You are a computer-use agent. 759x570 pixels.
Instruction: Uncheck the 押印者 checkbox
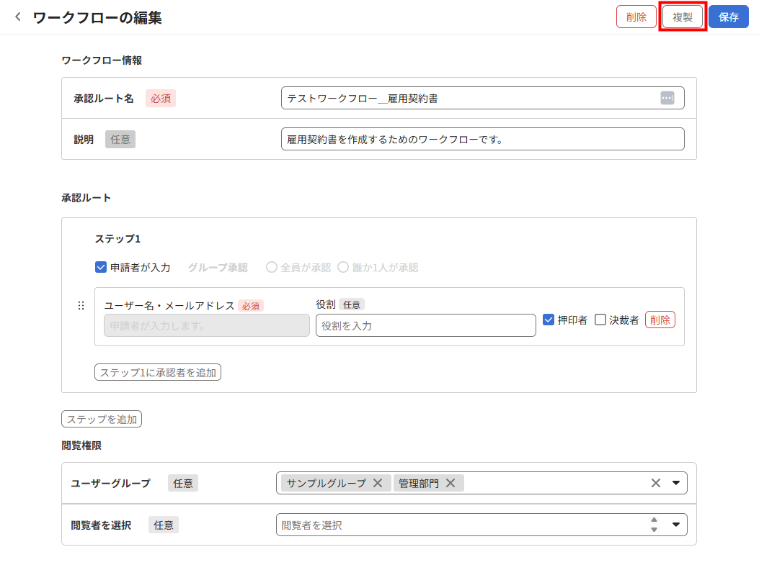pyautogui.click(x=549, y=320)
